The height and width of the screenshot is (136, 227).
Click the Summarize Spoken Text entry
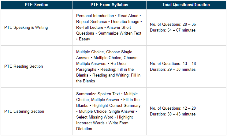pyautogui.click(x=98, y=94)
